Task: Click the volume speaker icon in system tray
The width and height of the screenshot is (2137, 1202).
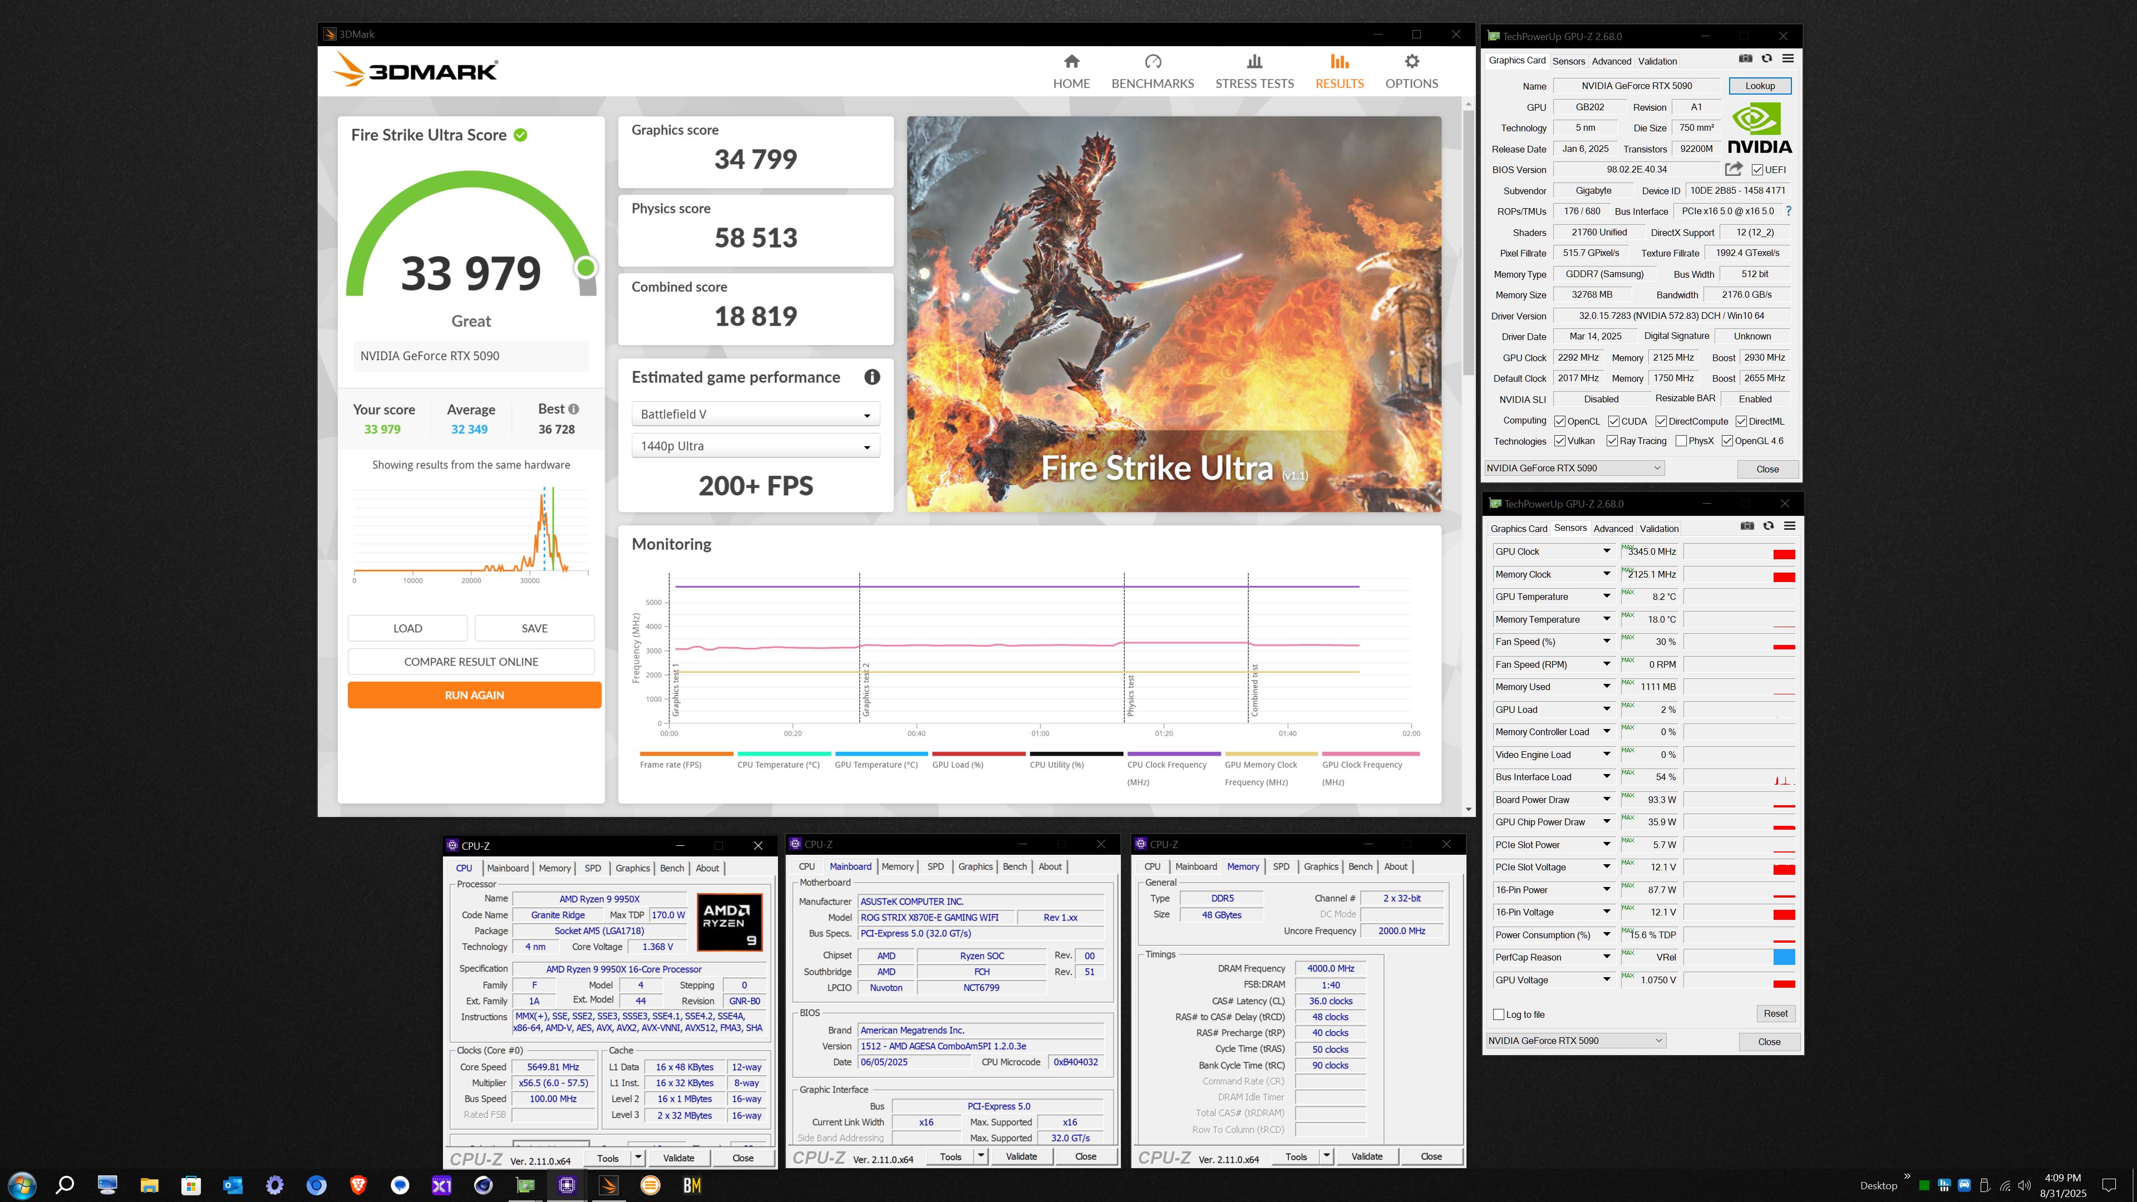Action: (x=2024, y=1185)
